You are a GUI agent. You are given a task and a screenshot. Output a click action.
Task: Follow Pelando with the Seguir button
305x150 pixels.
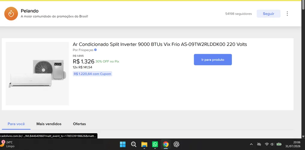pos(268,13)
